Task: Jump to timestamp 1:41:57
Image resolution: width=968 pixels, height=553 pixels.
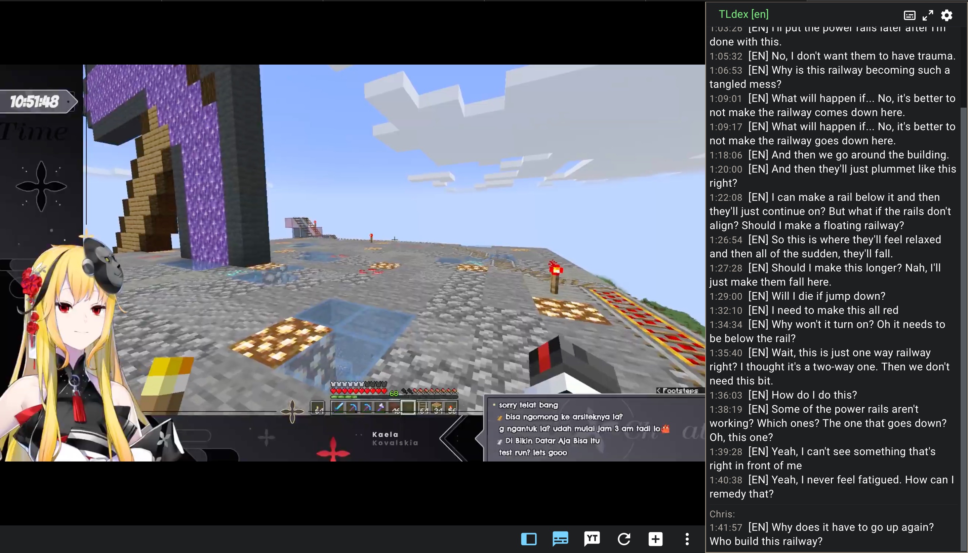Action: tap(726, 527)
